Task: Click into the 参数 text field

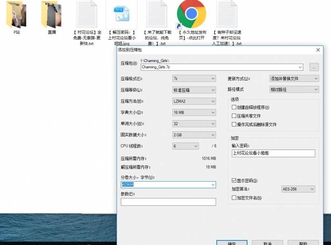Action: (168, 202)
